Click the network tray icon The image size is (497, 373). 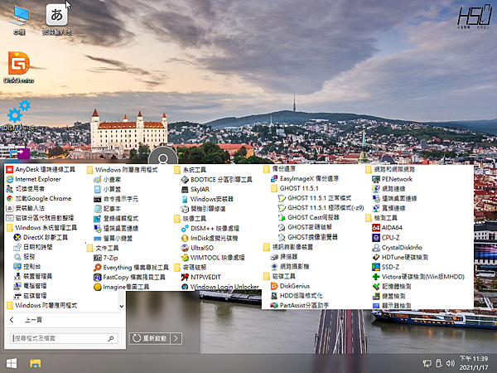[x=427, y=364]
